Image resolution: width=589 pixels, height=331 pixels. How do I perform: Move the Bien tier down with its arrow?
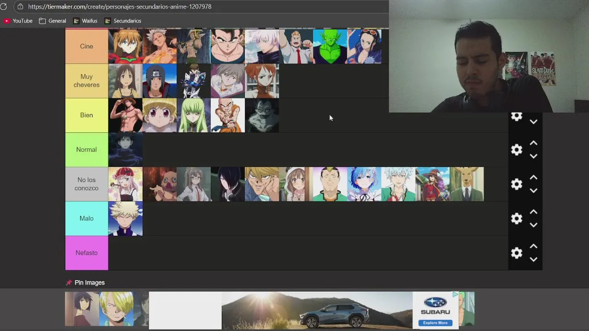tap(533, 122)
